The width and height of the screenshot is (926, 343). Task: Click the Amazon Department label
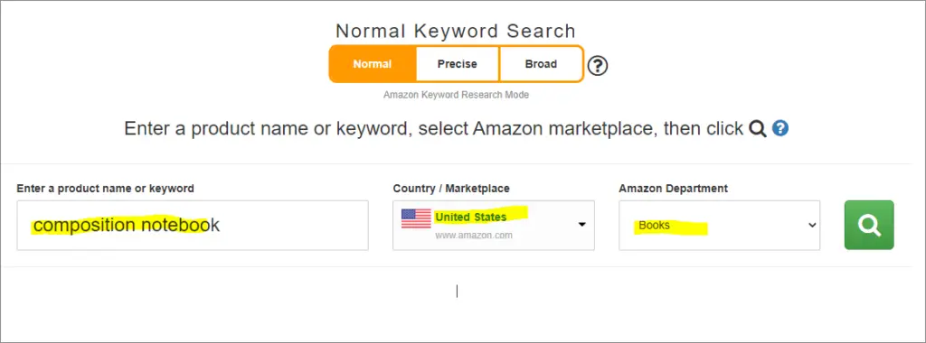(673, 189)
